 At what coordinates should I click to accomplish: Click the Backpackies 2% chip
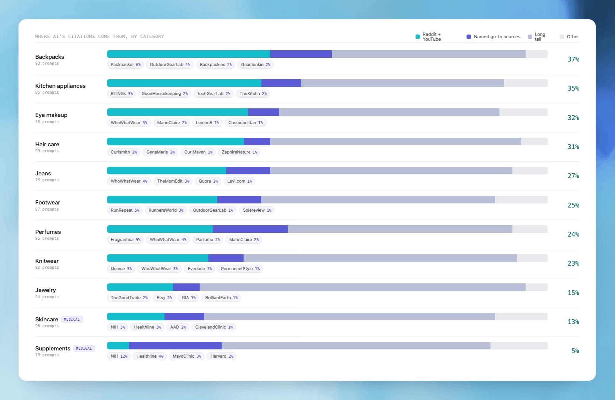pos(216,65)
